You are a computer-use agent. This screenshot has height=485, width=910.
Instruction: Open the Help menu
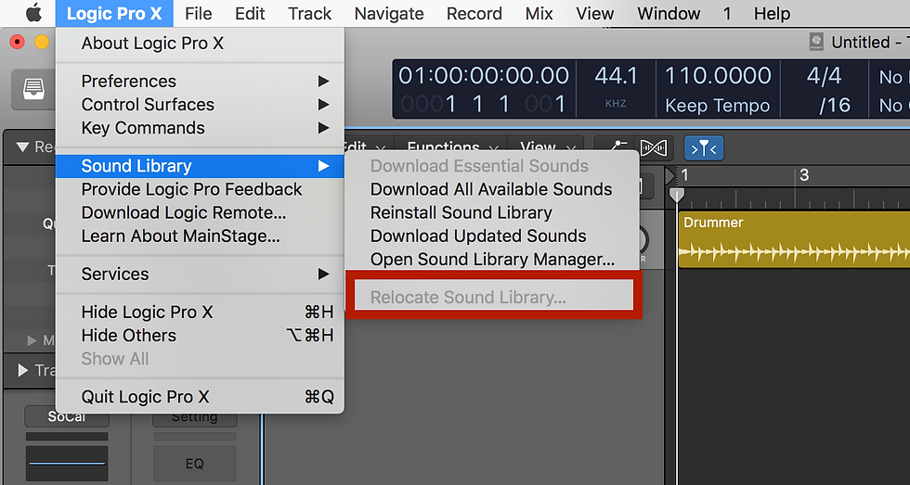(x=772, y=13)
